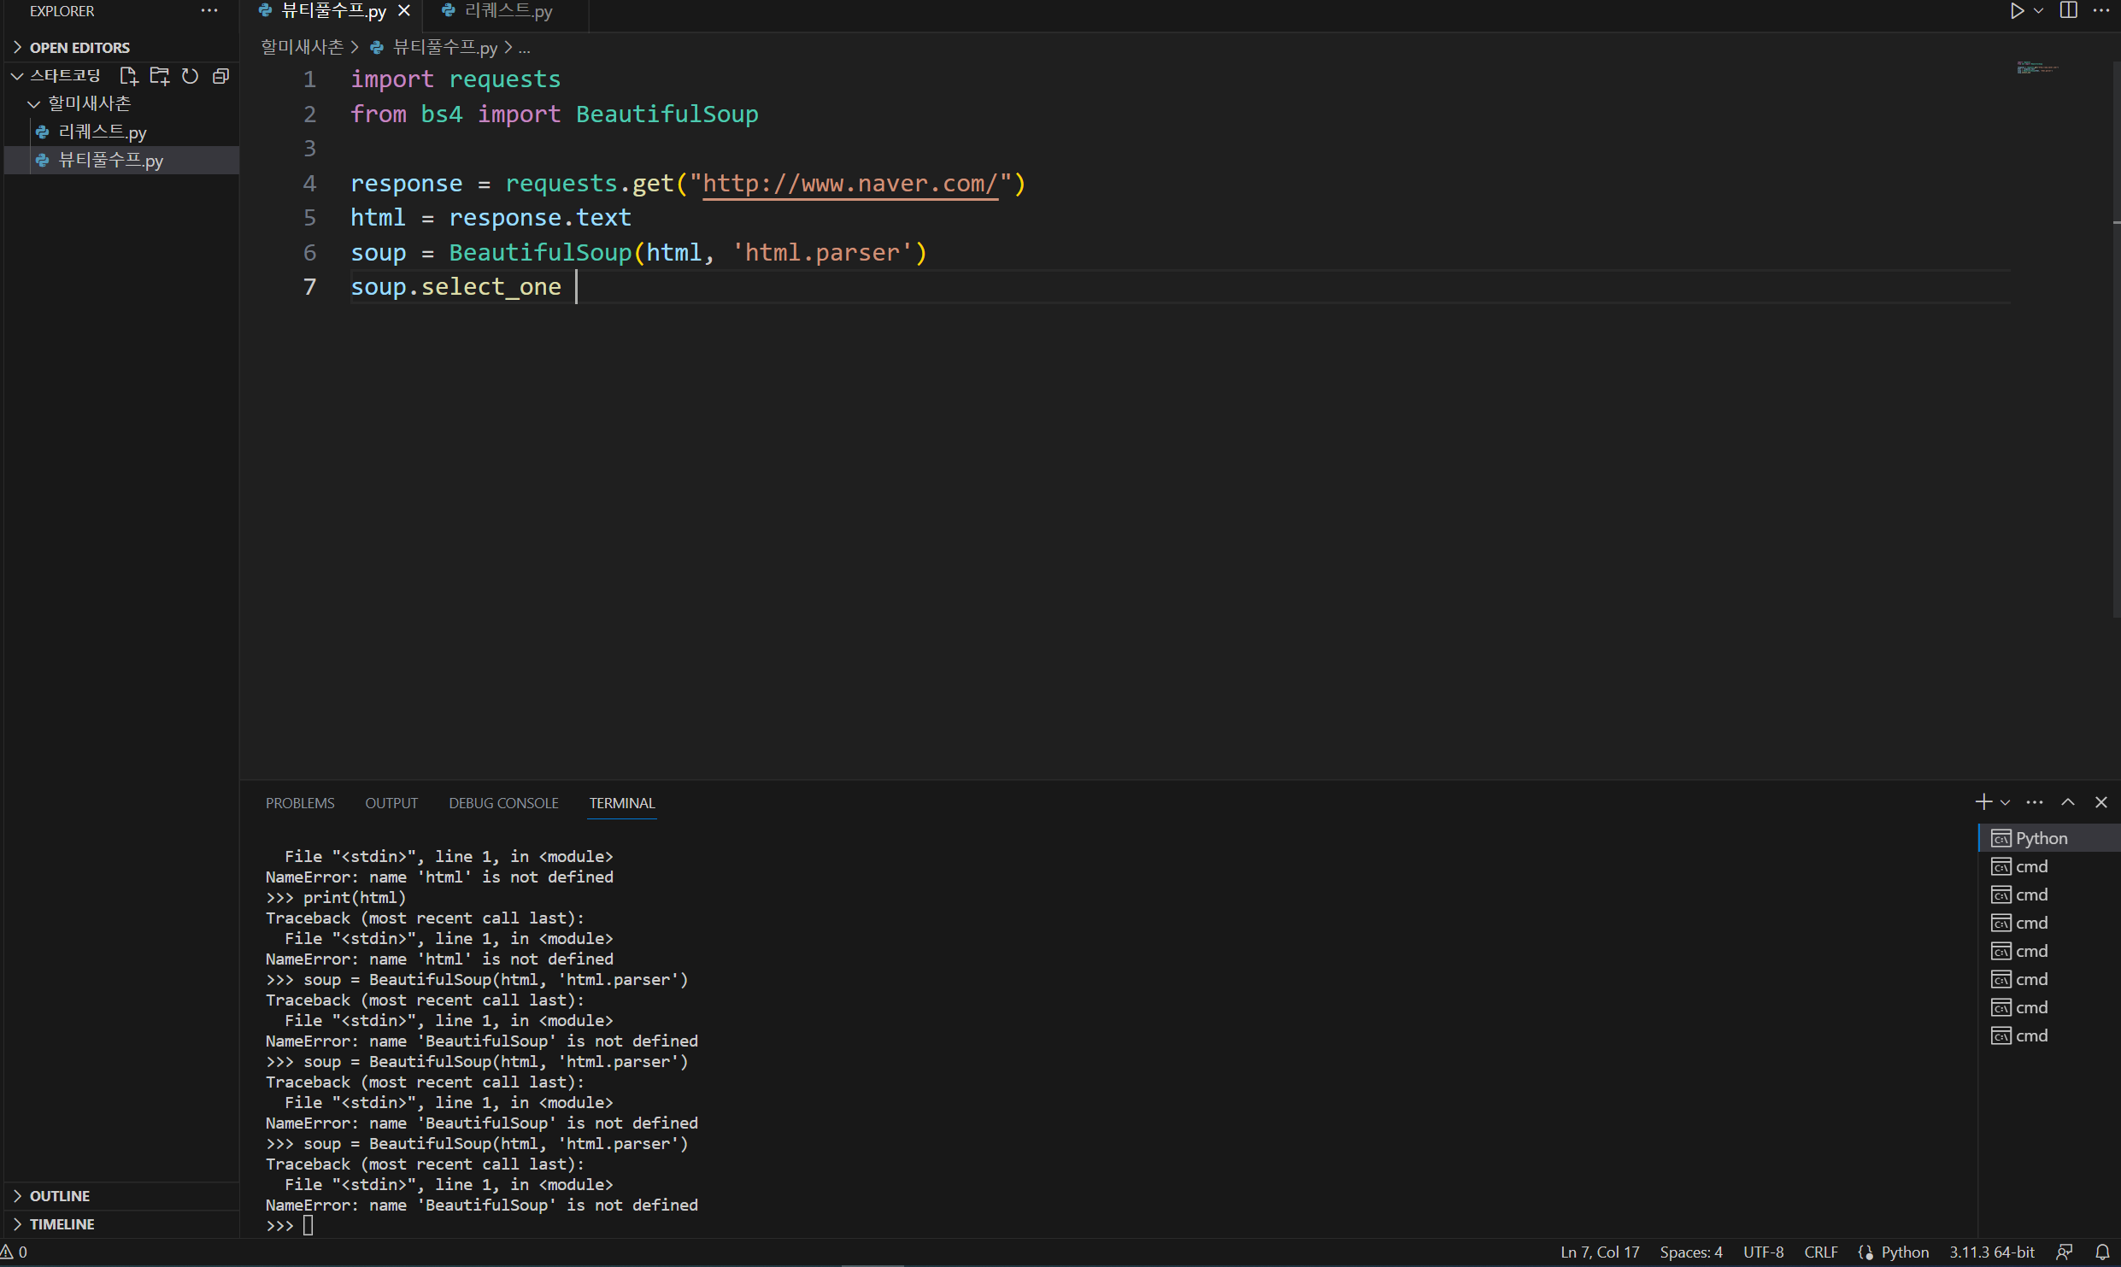Expand the OPEN EDITORS section
The height and width of the screenshot is (1267, 2121).
pyautogui.click(x=120, y=48)
